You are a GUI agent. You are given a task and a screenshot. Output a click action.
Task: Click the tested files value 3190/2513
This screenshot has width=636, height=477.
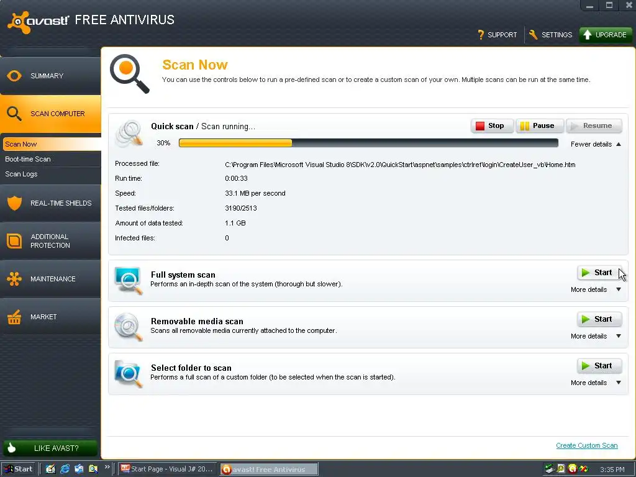240,208
